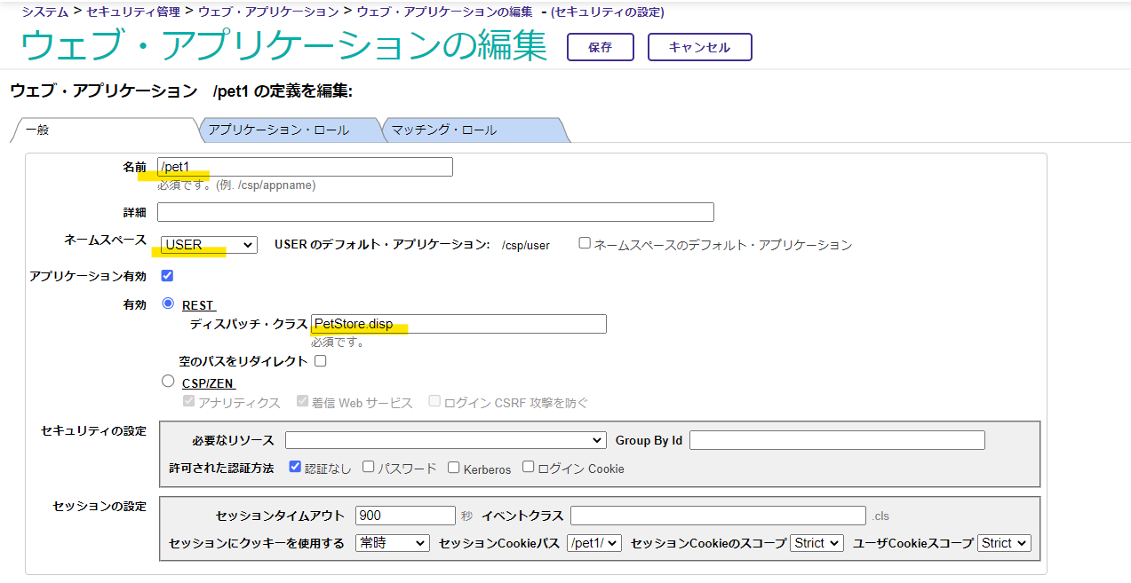Select the CSP/ZEN radio button
The height and width of the screenshot is (583, 1131).
(168, 382)
